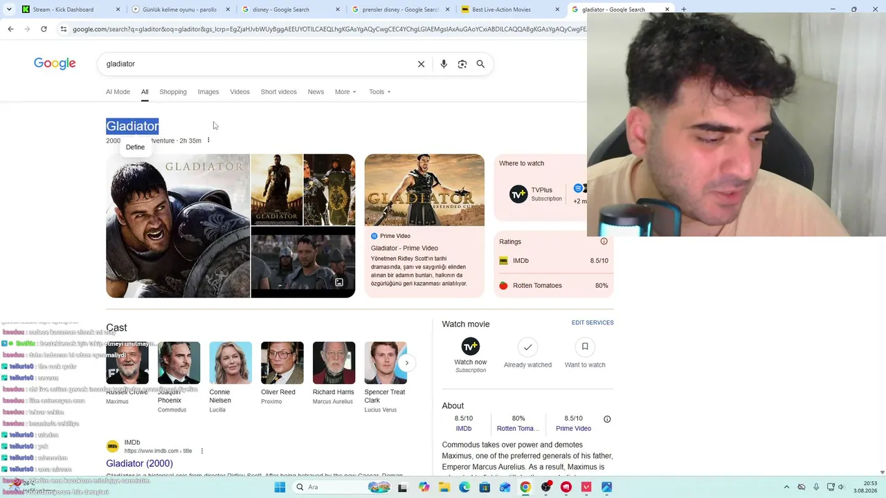Go back to the previous page

(10, 29)
